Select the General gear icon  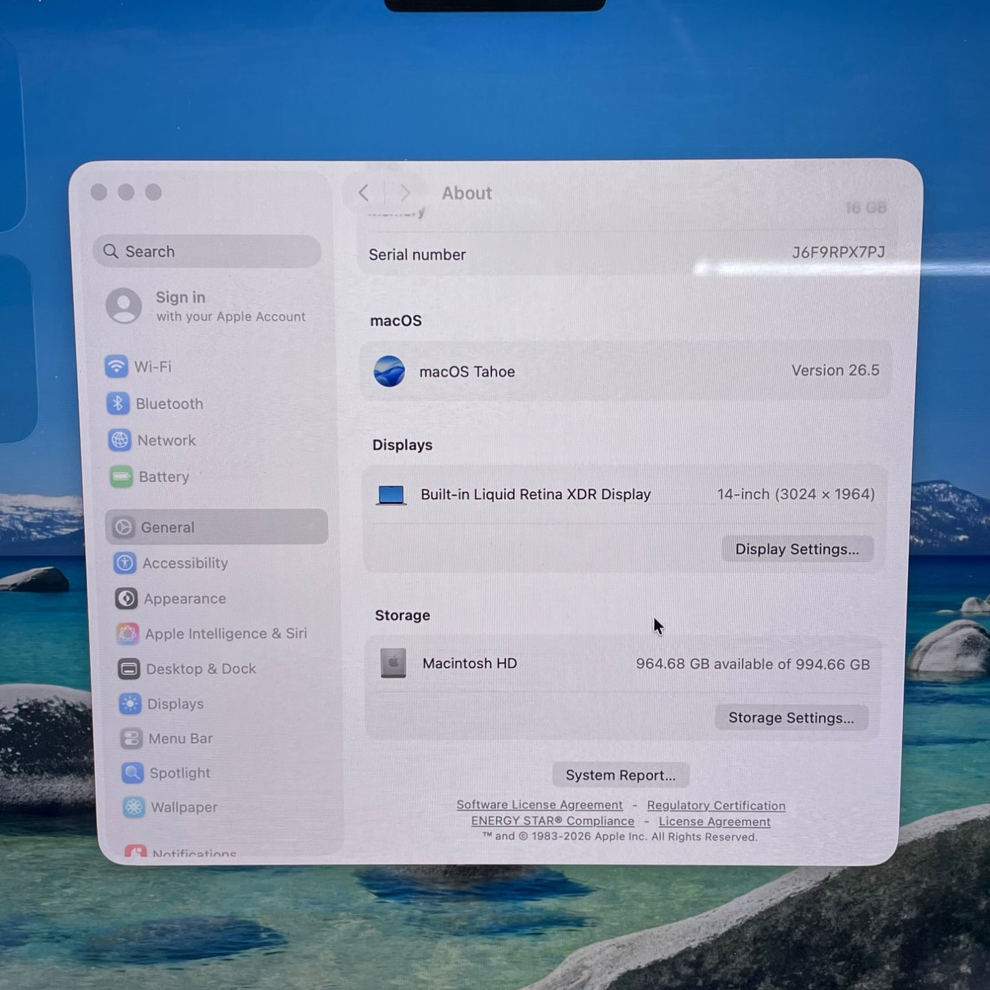tap(123, 527)
